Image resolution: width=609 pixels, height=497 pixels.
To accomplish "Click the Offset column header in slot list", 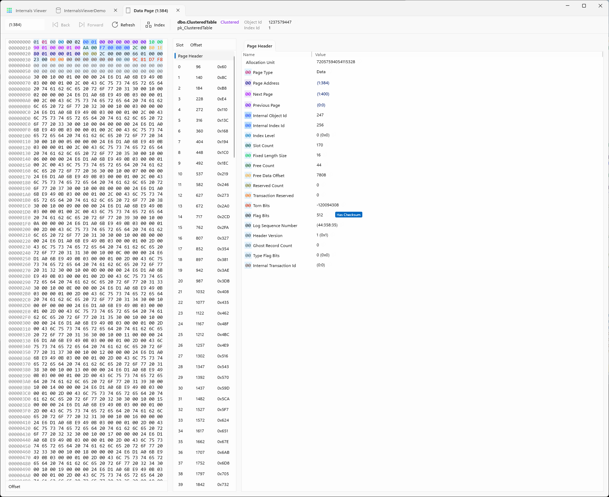I will [196, 45].
